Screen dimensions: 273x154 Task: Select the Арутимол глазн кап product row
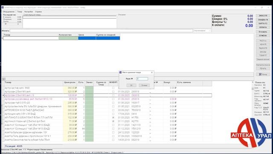pyautogui.click(x=108, y=121)
